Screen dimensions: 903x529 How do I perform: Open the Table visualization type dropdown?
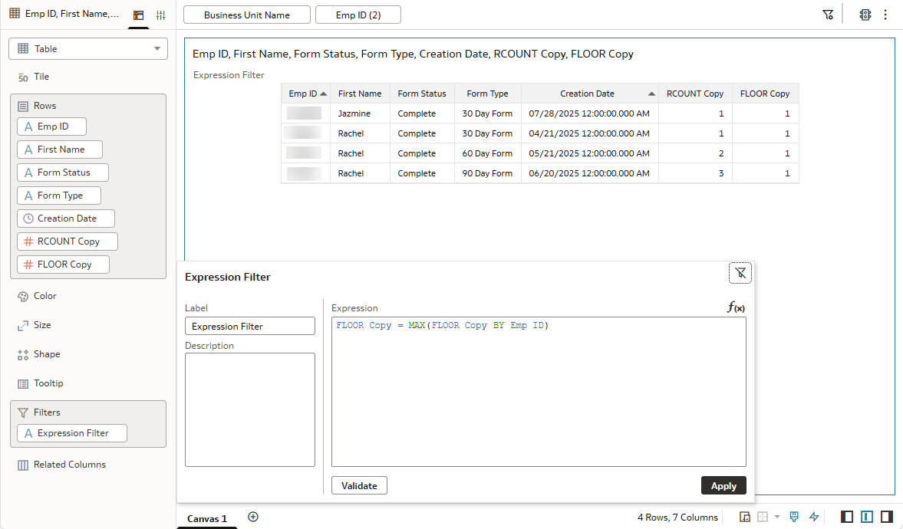point(88,49)
